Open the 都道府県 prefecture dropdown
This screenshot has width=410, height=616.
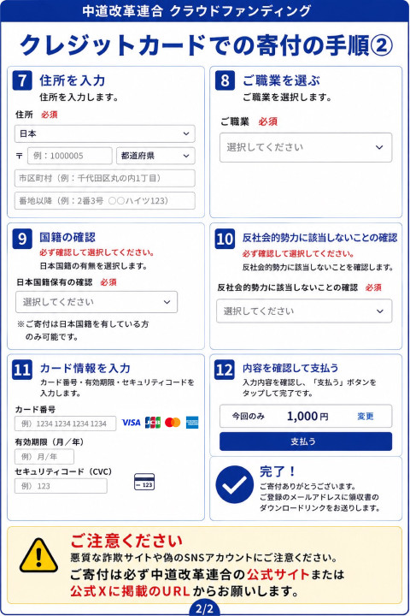(x=155, y=156)
